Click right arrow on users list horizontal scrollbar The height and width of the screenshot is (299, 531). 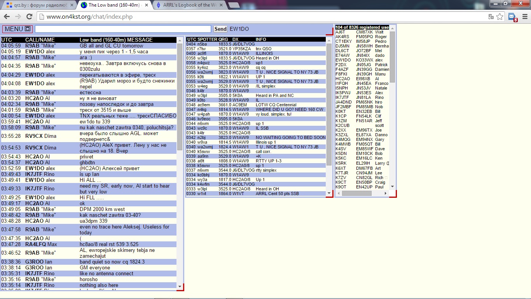pyautogui.click(x=385, y=193)
